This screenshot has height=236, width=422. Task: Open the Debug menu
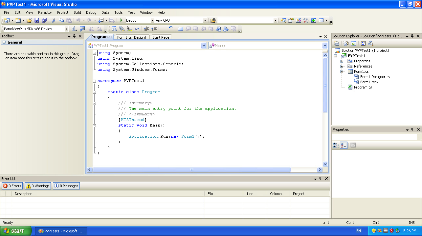tap(91, 12)
